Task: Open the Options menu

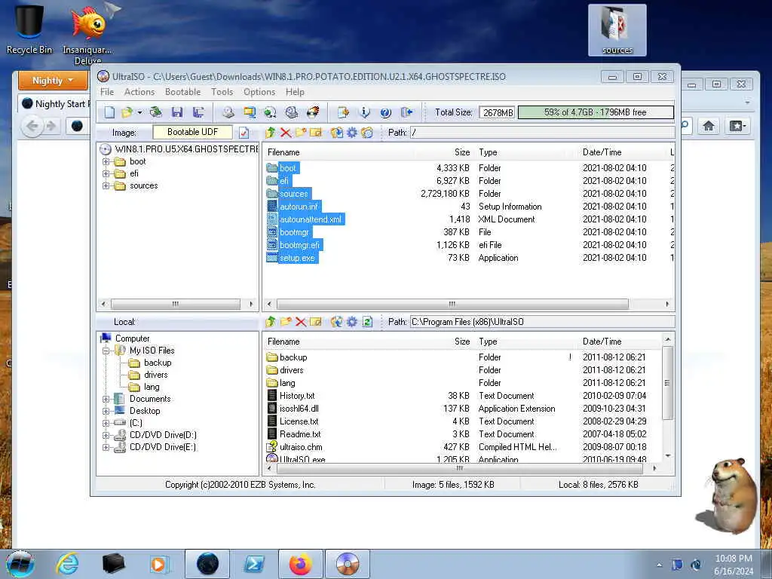Action: (259, 92)
